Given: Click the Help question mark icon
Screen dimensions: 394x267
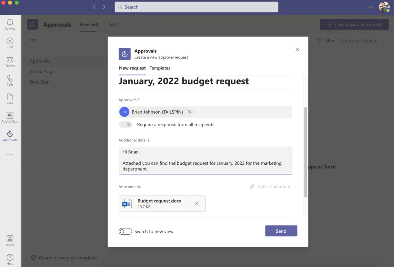Looking at the screenshot, I should 10,257.
